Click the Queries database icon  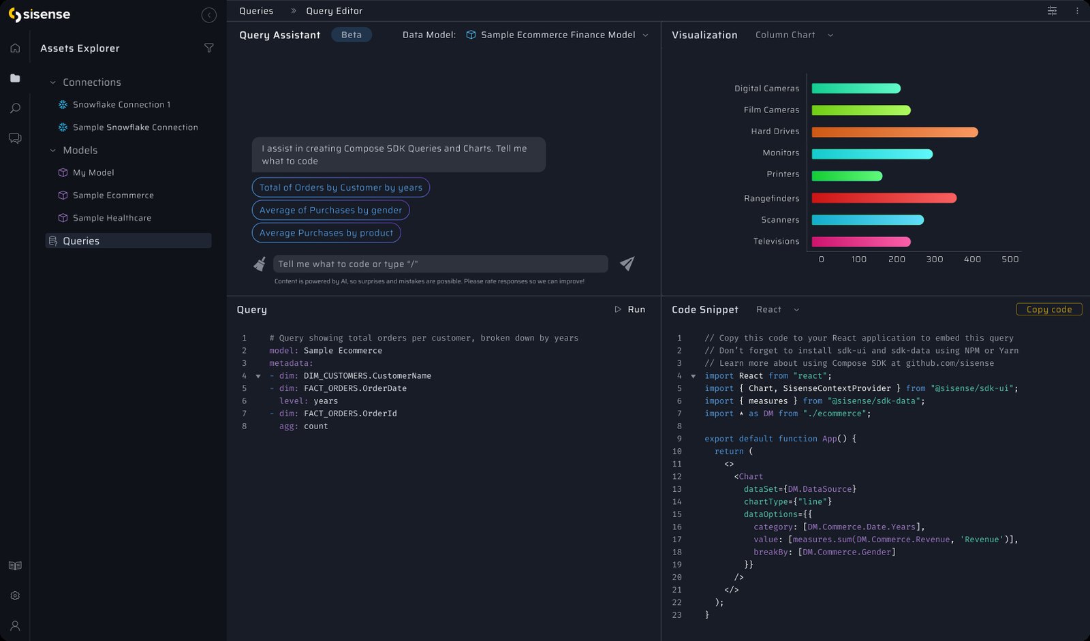(x=53, y=241)
